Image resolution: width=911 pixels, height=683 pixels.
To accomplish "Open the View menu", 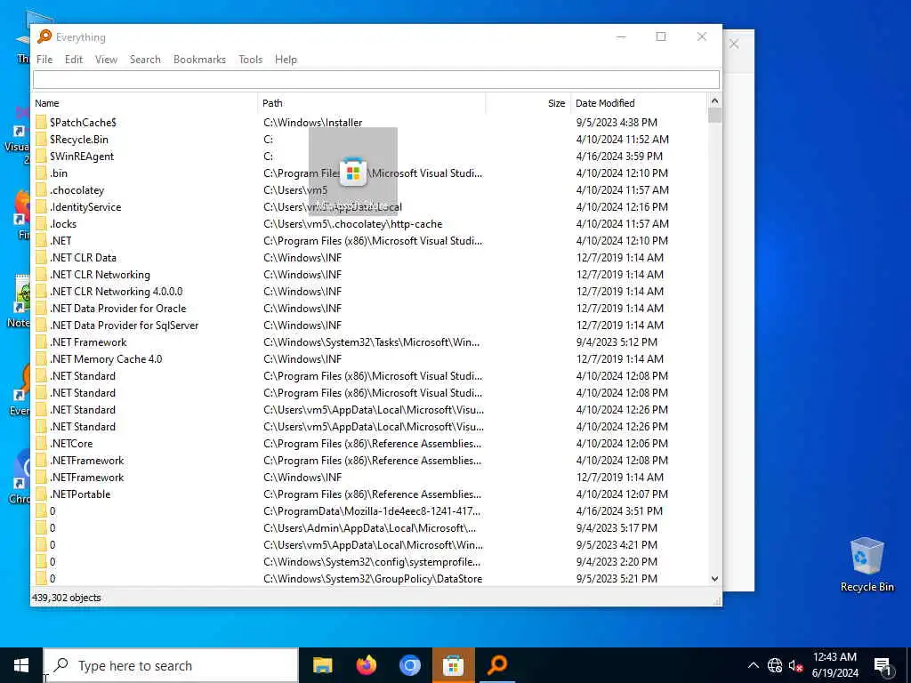I will coord(107,60).
